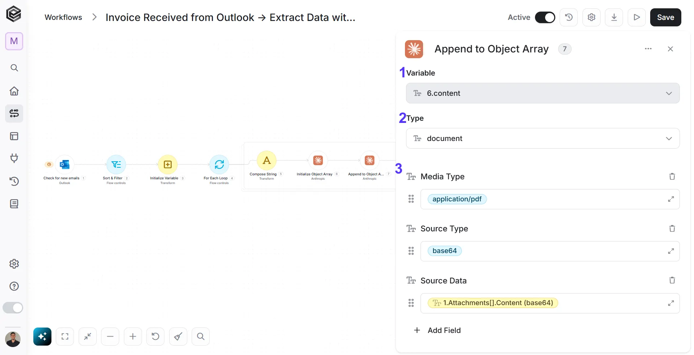
Task: Zoom out the canvas with minus
Action: click(110, 337)
